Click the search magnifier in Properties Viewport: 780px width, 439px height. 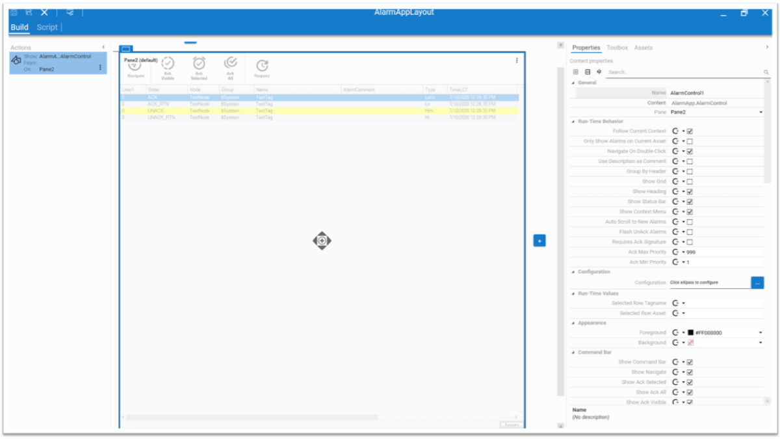point(766,72)
